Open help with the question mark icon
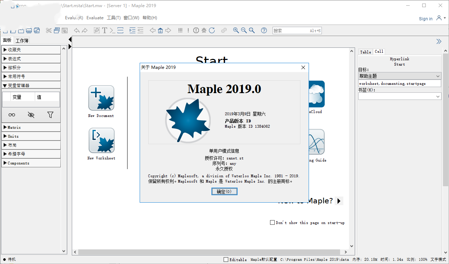Image resolution: width=449 pixels, height=264 pixels. [264, 31]
